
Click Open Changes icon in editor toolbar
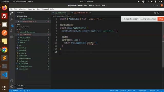[x=155, y=13]
